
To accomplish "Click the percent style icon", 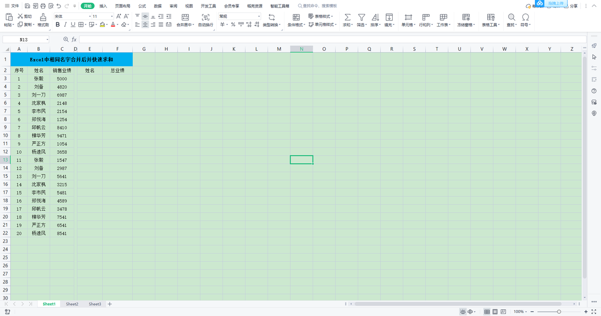I will pos(233,25).
